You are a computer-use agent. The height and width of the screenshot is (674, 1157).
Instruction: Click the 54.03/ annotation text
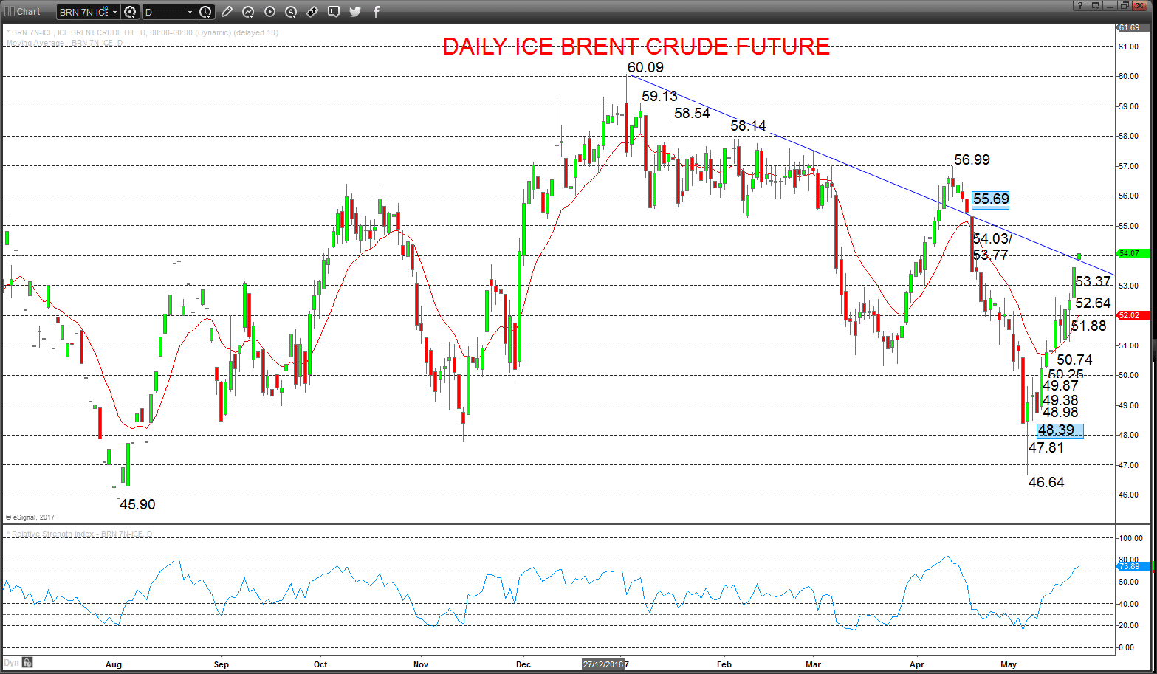[992, 238]
